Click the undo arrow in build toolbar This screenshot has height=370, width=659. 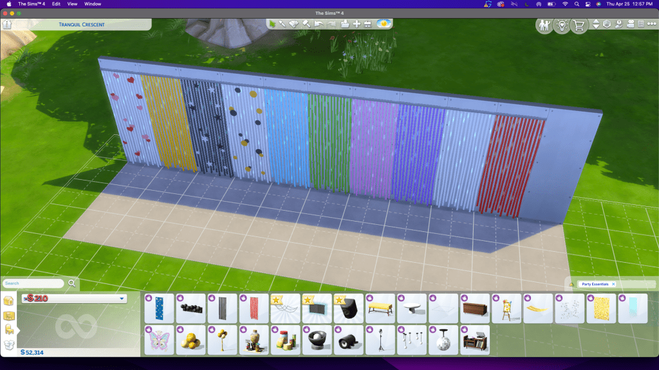coord(319,24)
